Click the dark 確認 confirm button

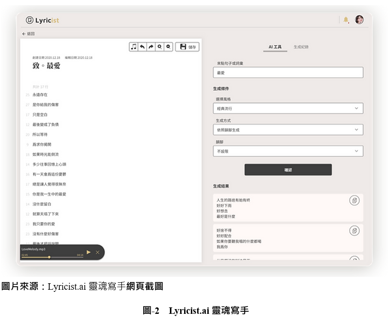click(x=288, y=170)
